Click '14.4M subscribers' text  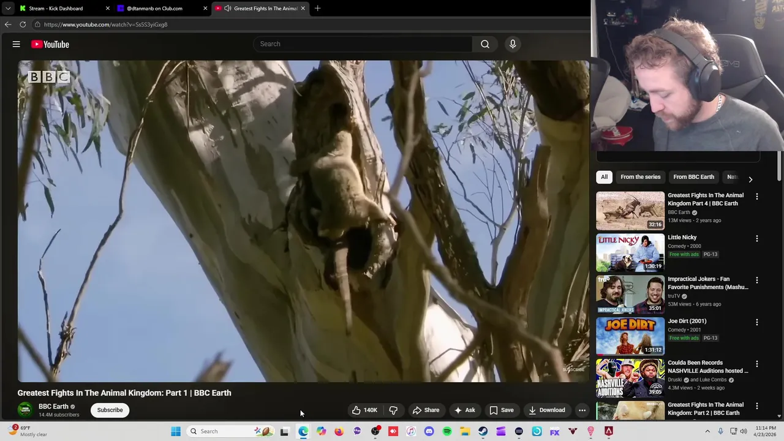(x=59, y=415)
